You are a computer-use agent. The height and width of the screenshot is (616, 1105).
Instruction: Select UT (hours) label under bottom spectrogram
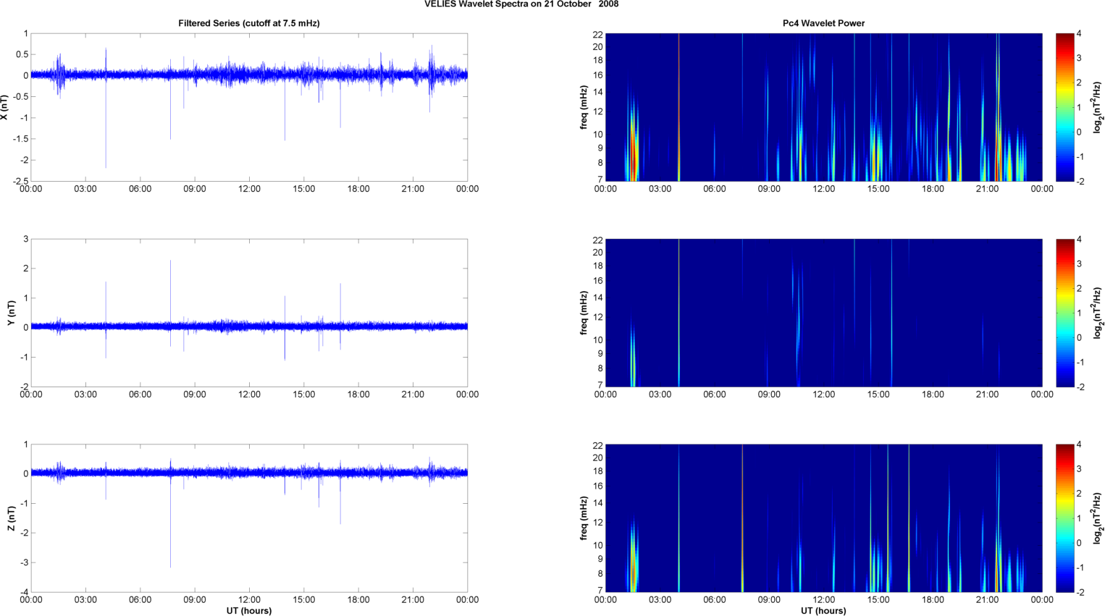click(823, 611)
